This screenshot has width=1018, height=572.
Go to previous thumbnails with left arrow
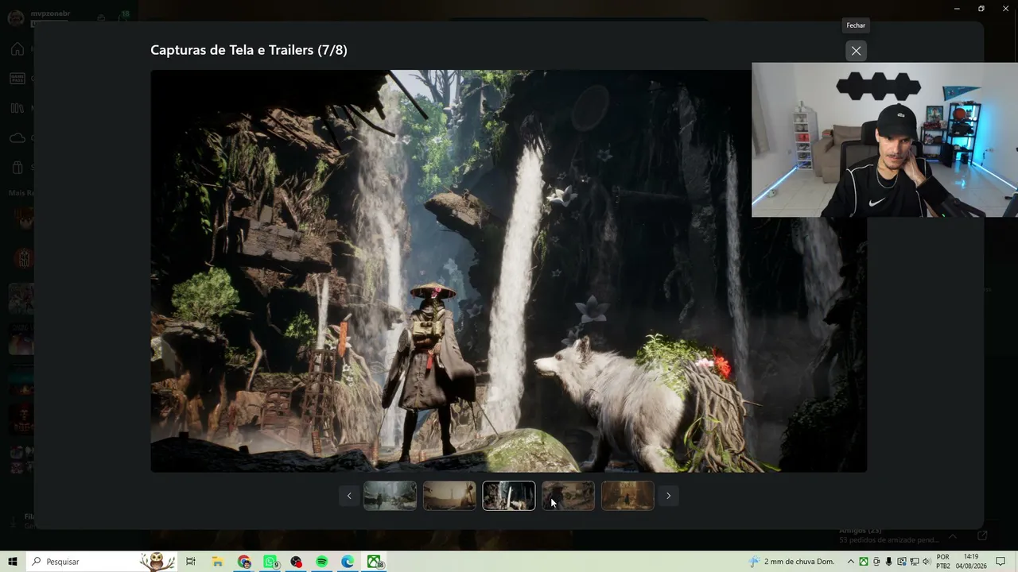348,496
